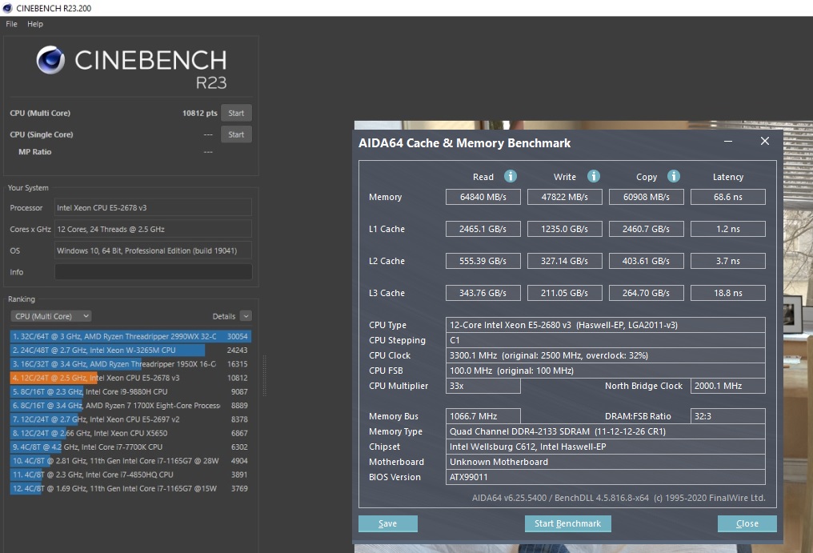Click Memory Copy value 60908 MB/s
This screenshot has width=813, height=553.
tap(646, 197)
